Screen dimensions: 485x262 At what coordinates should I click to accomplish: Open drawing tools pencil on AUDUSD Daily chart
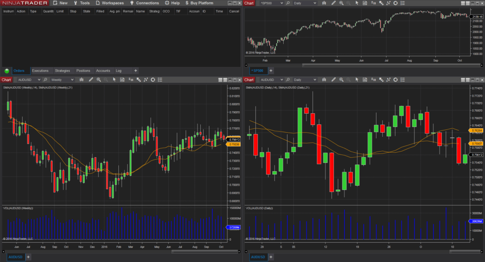tap(333, 80)
